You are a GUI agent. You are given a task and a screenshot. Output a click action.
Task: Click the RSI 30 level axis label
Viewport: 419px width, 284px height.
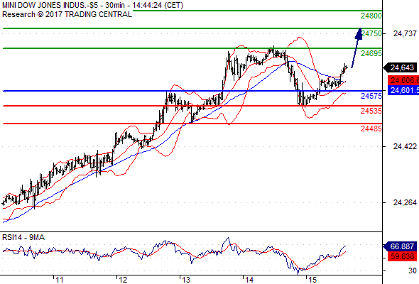click(x=413, y=271)
